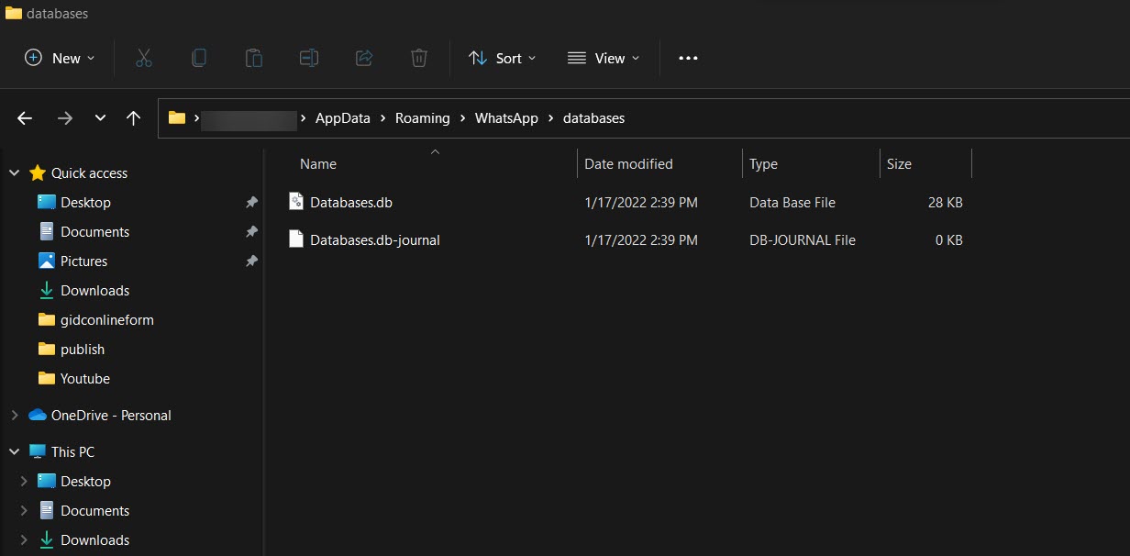Go up one folder level arrow
1130x556 pixels.
[134, 118]
